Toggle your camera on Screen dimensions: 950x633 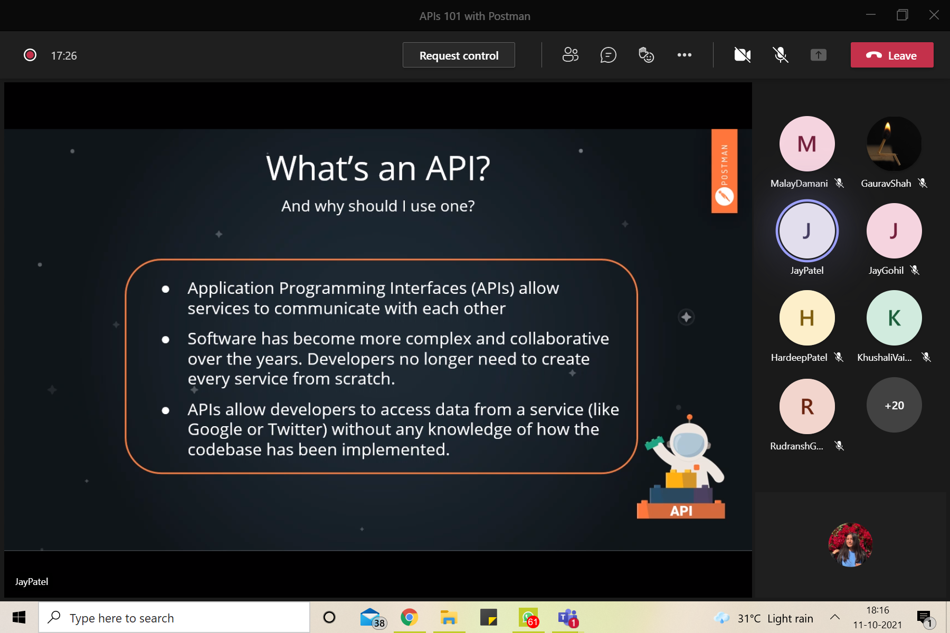[742, 55]
